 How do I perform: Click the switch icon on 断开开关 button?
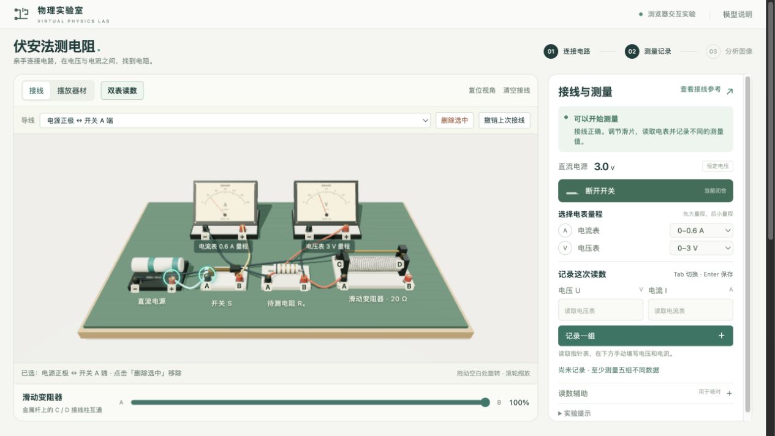572,191
